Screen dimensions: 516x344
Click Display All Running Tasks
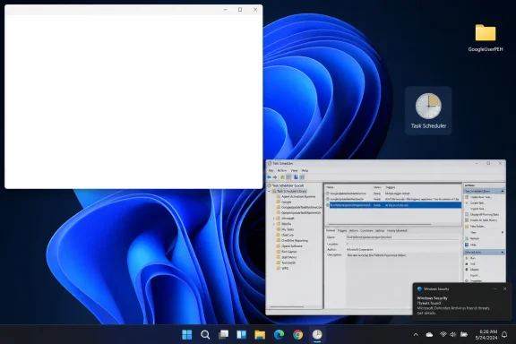tap(482, 215)
